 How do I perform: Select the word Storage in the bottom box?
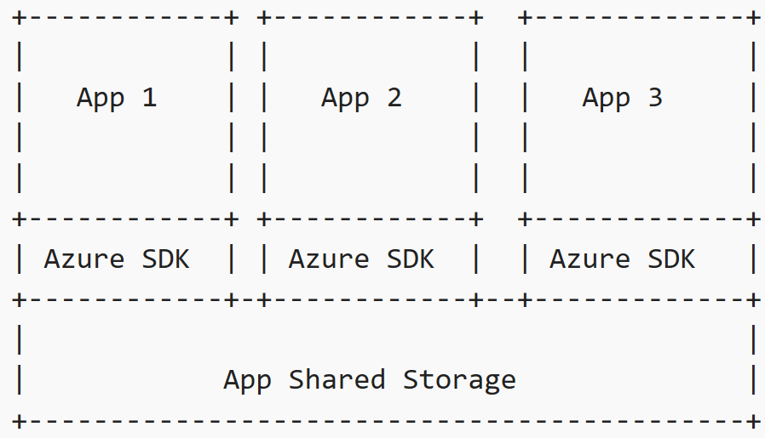(459, 379)
